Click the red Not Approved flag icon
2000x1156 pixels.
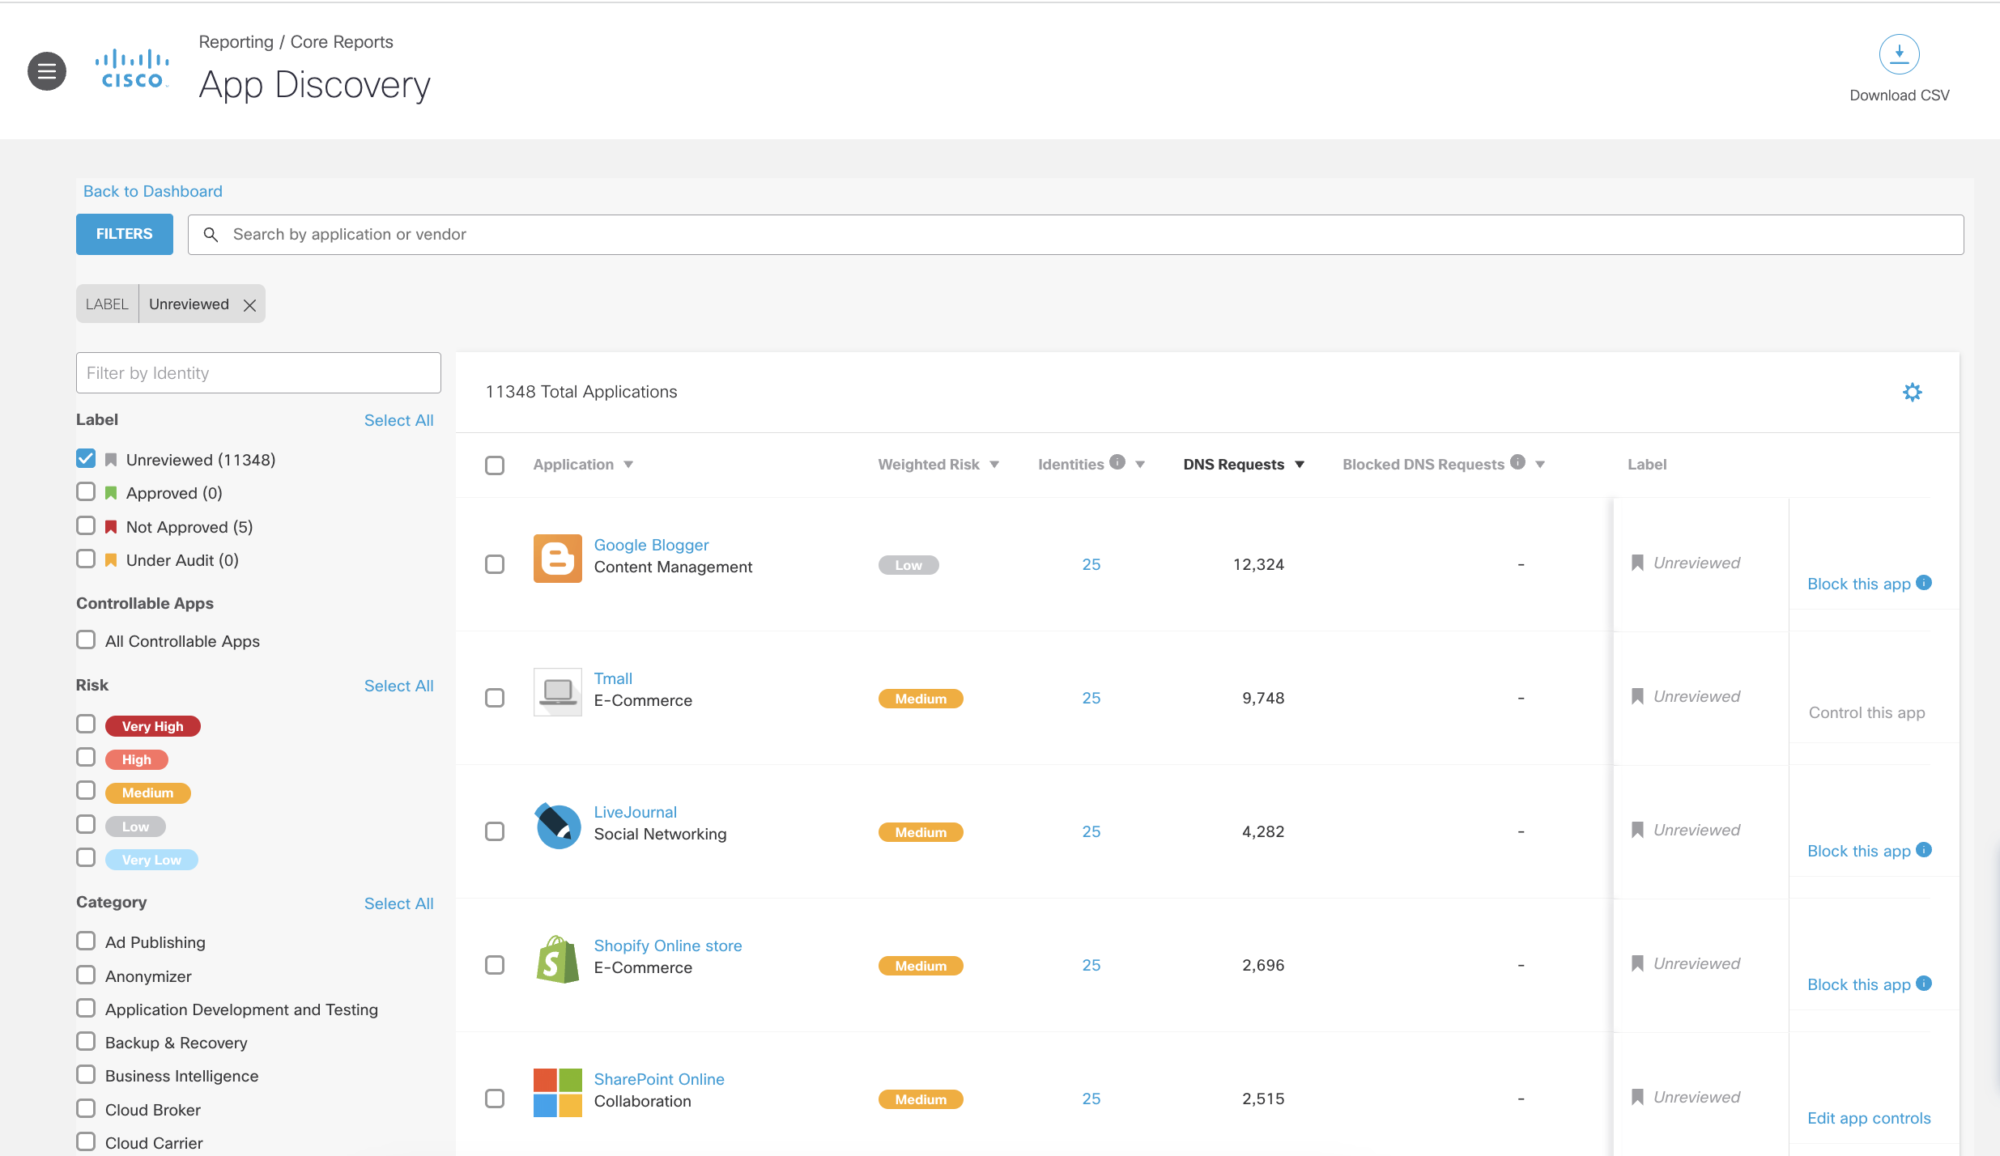[111, 527]
